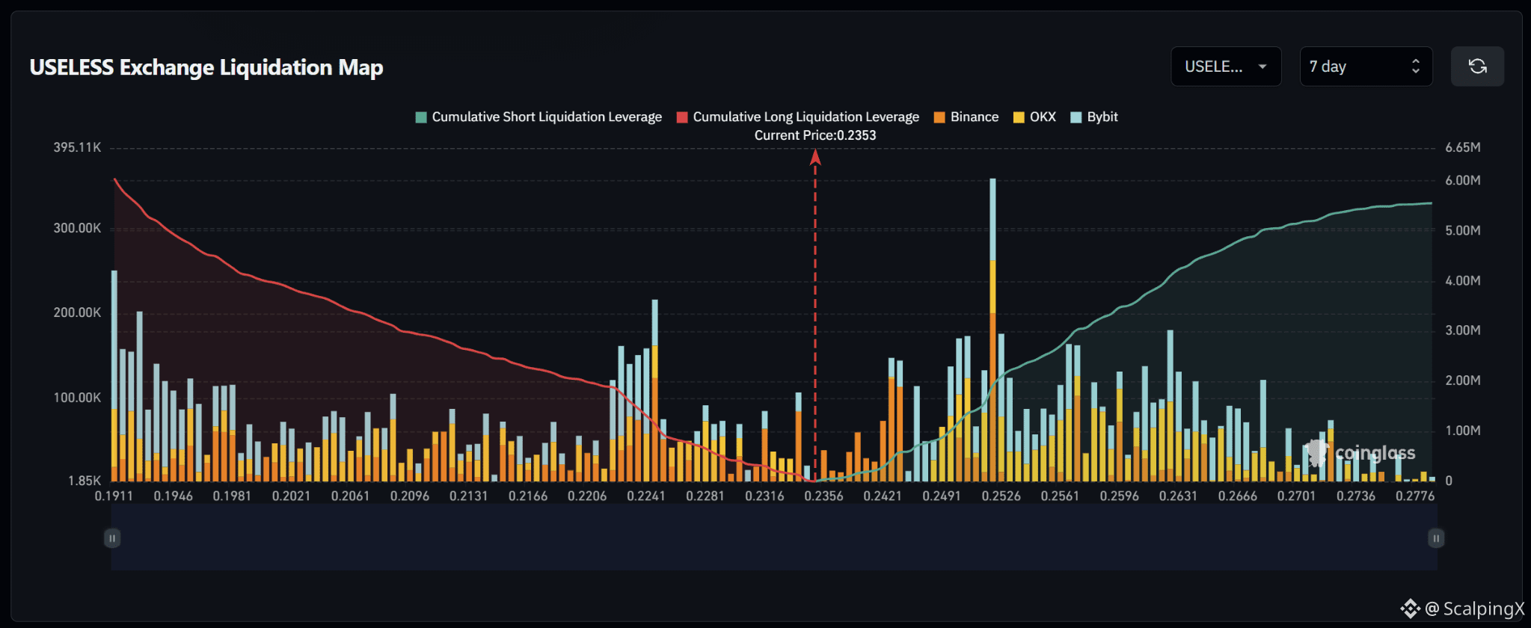Click the refresh icon button
This screenshot has width=1531, height=628.
click(x=1477, y=67)
